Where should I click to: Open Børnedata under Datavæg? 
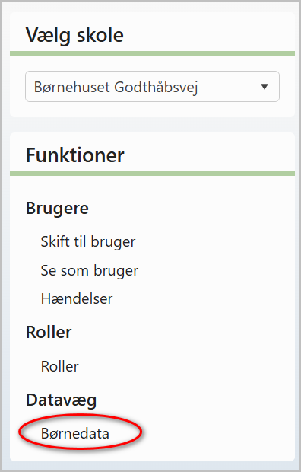click(x=75, y=433)
